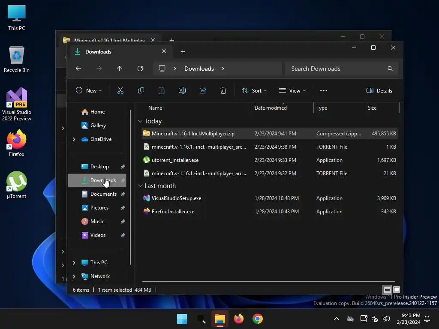Sort by Type column header
Screen dimensions: 439x329
(322, 108)
